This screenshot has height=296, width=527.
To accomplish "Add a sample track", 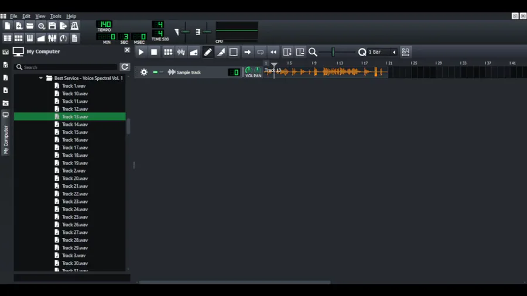I will click(x=181, y=52).
